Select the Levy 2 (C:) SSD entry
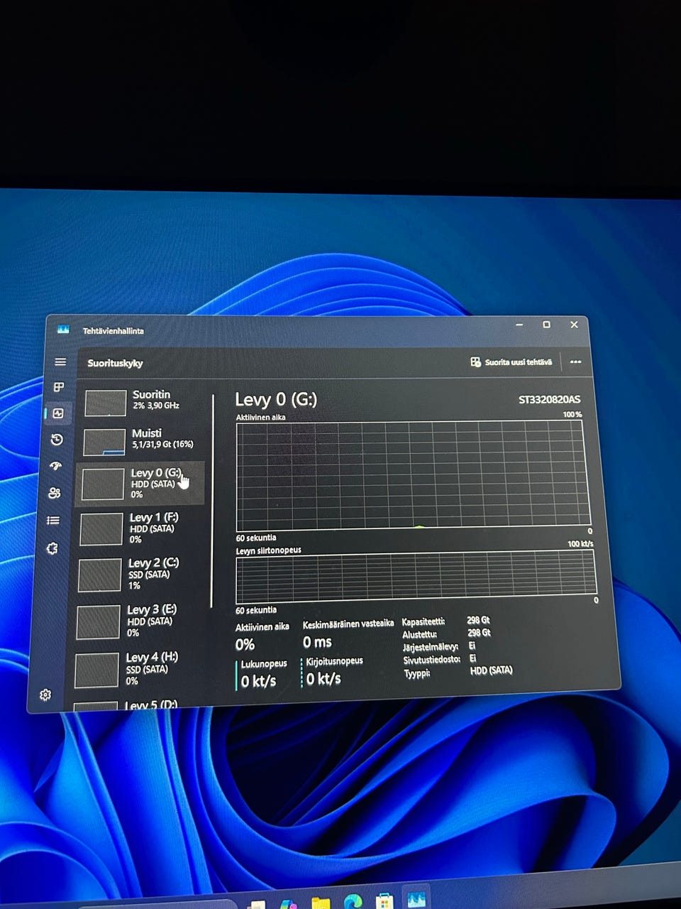 138,574
